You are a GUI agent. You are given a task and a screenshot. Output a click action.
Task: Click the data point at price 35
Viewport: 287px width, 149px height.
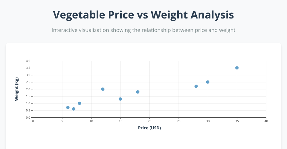pyautogui.click(x=237, y=68)
